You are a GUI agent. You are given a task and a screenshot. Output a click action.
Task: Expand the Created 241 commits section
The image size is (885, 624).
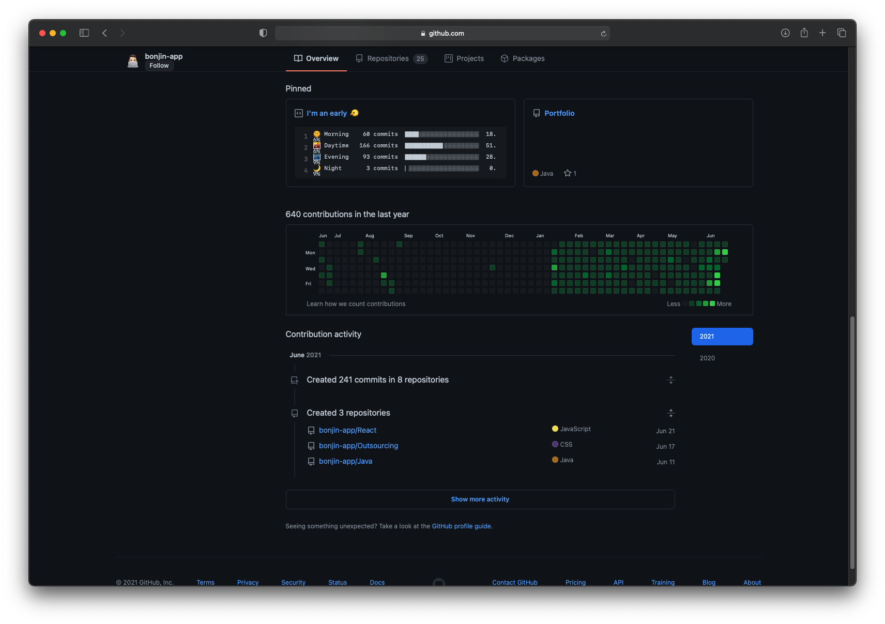[x=671, y=380]
